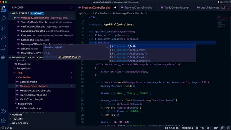231x130 pixels.
Task: Open the Run and Debug view
Action: coord(3,38)
